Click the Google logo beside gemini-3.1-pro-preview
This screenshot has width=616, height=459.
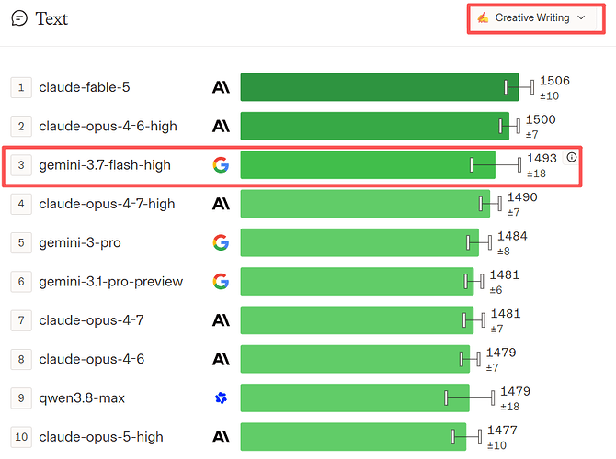(x=221, y=281)
